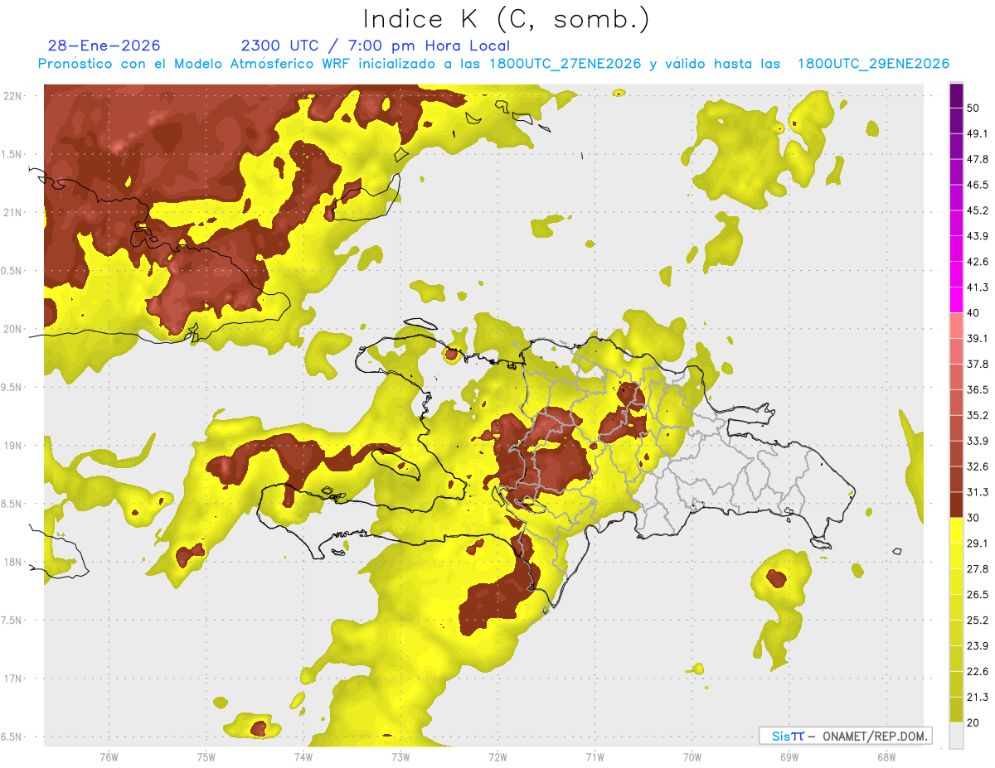Screen dimensions: 995x768
Task: Select the magenta 41.3 colorbar segment
Action: (956, 299)
